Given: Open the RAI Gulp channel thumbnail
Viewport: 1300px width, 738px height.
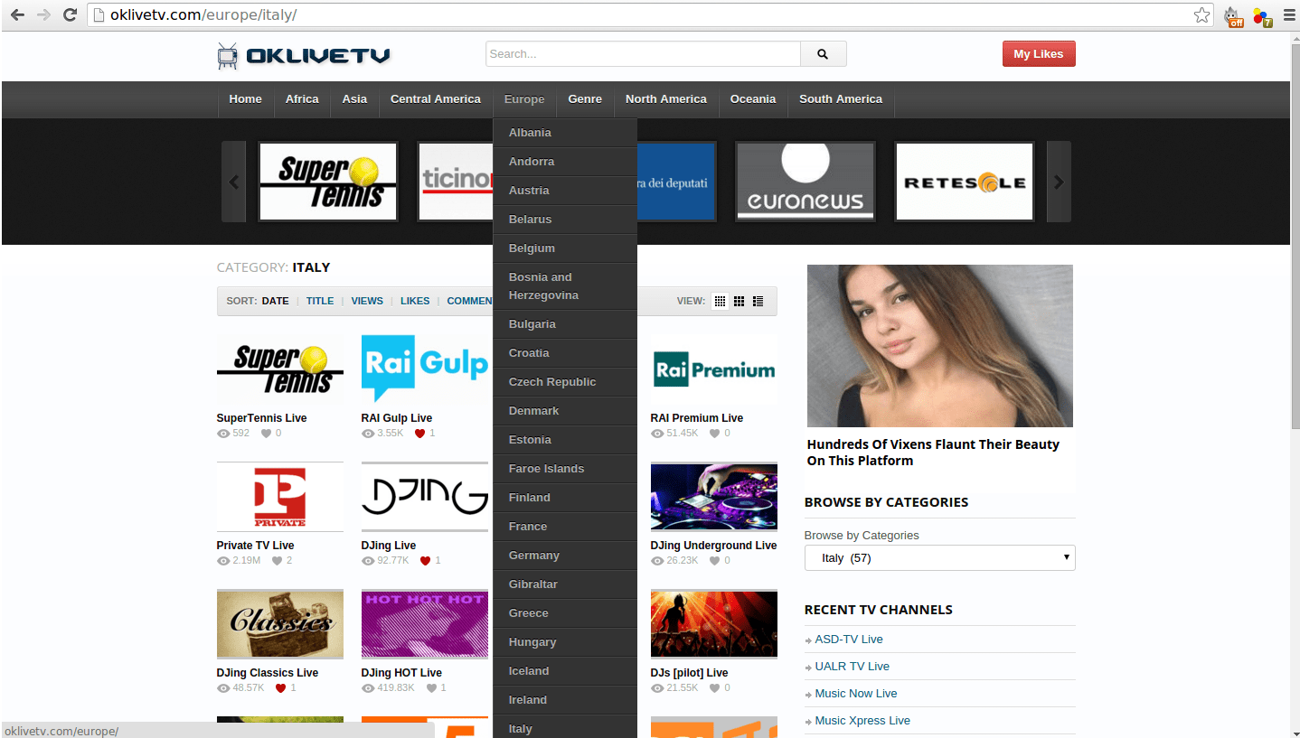Looking at the screenshot, I should [425, 369].
